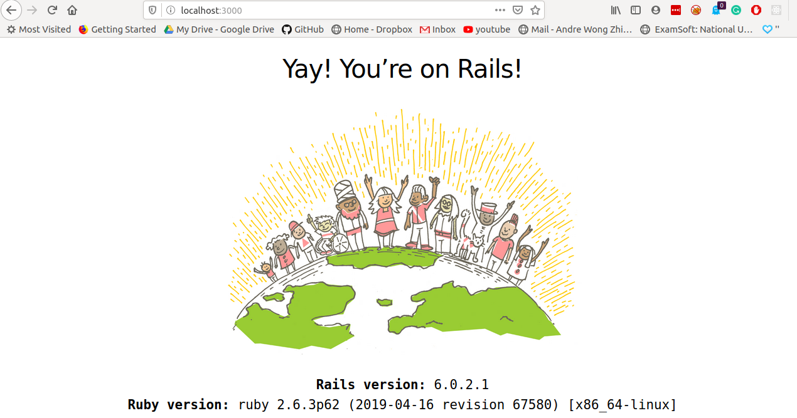This screenshot has width=797, height=418.
Task: Bookmark this page with the star
Action: (x=535, y=10)
